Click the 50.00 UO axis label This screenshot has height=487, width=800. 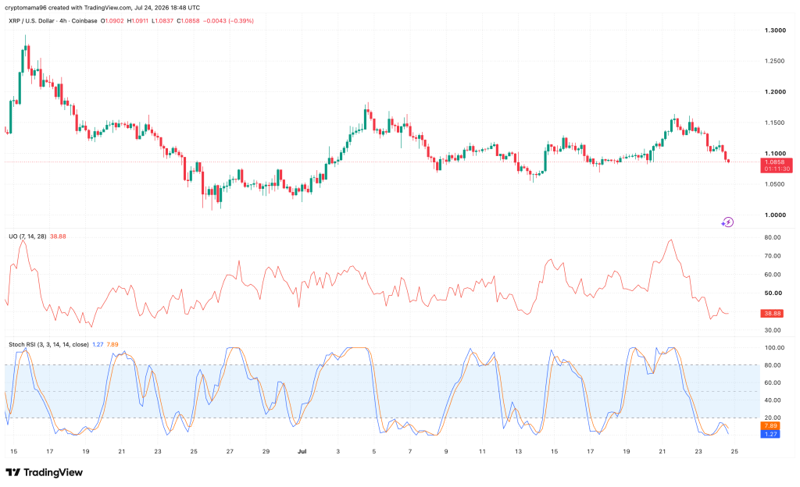pos(773,293)
